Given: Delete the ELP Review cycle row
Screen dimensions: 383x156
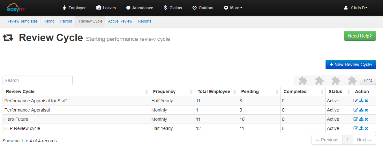Looking at the screenshot, I should pos(366,128).
